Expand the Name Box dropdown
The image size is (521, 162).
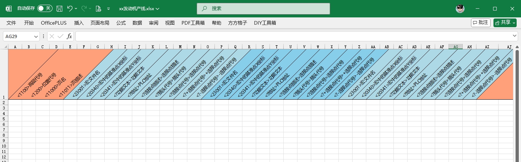36,36
